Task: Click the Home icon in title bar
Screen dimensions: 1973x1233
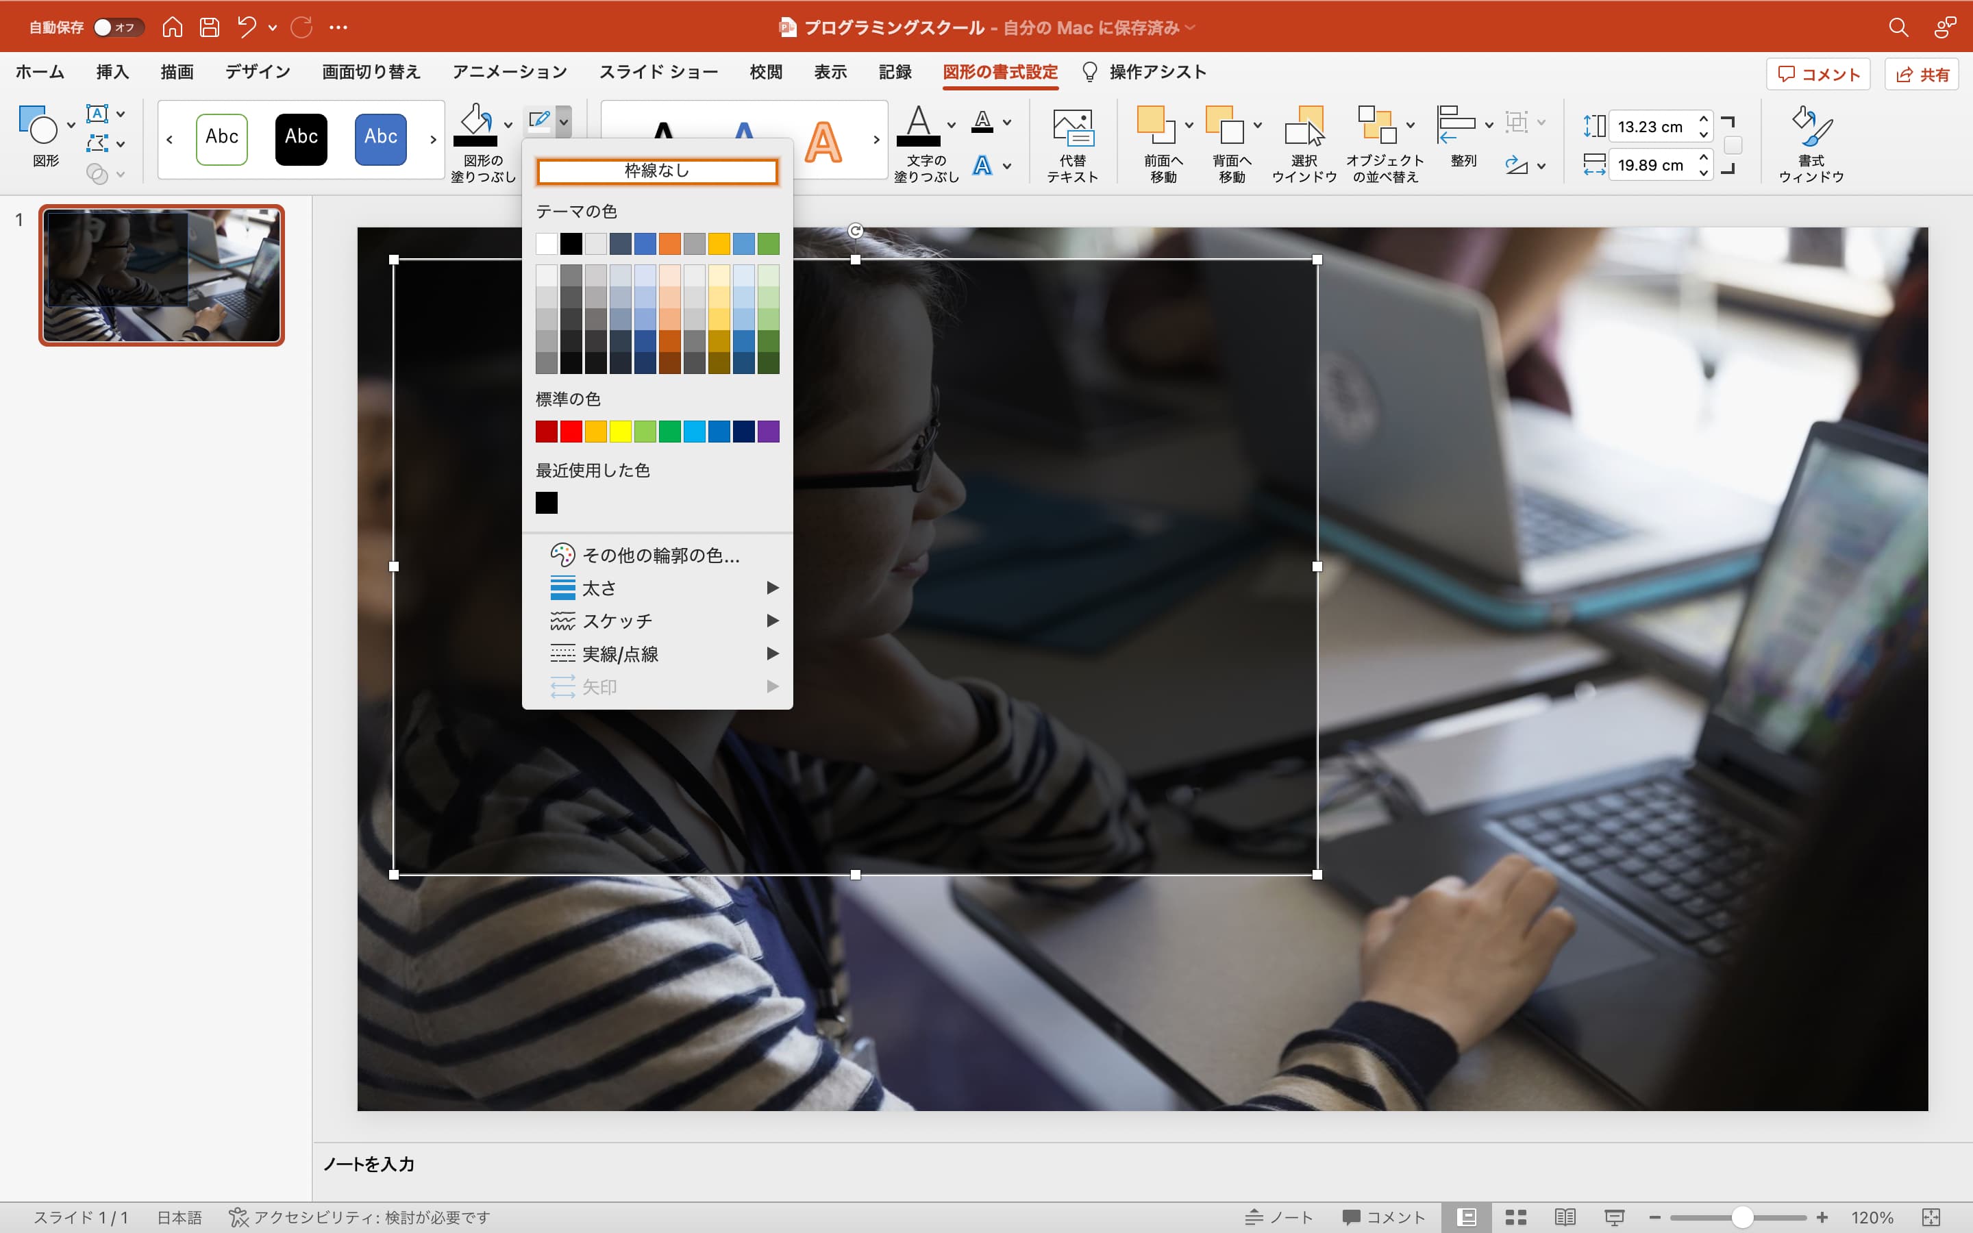Action: 172,27
